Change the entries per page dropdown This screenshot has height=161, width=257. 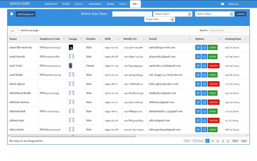tap(15, 30)
